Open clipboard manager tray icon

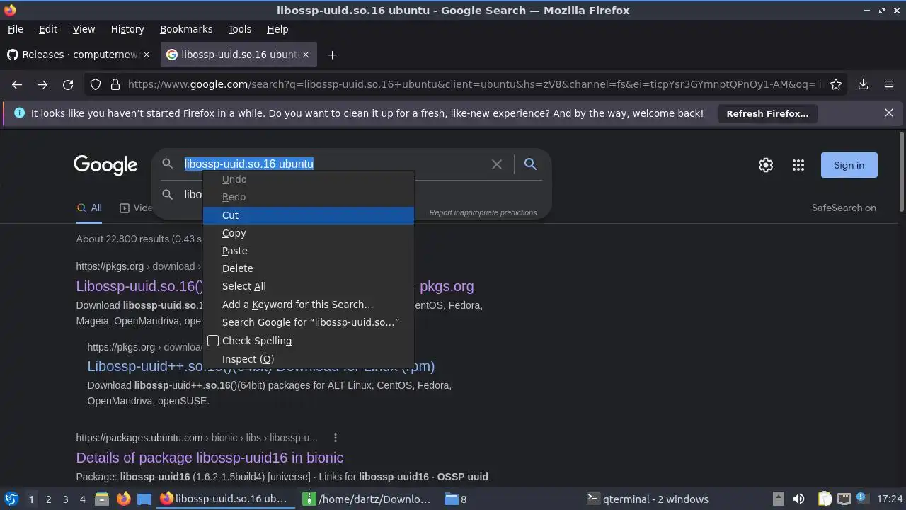click(x=825, y=499)
